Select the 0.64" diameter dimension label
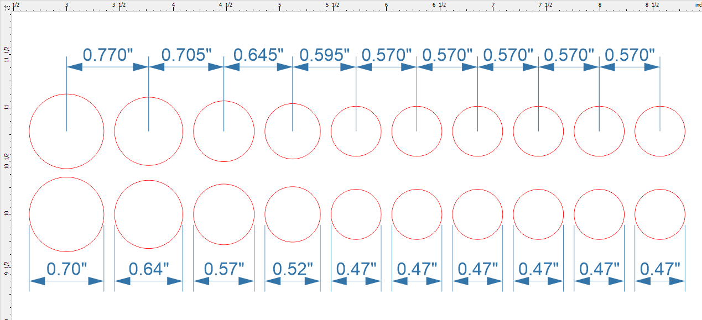The height and width of the screenshot is (320, 702). click(x=147, y=269)
